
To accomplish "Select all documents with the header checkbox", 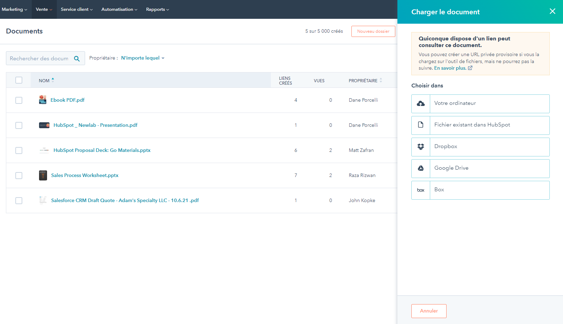I will point(18,80).
